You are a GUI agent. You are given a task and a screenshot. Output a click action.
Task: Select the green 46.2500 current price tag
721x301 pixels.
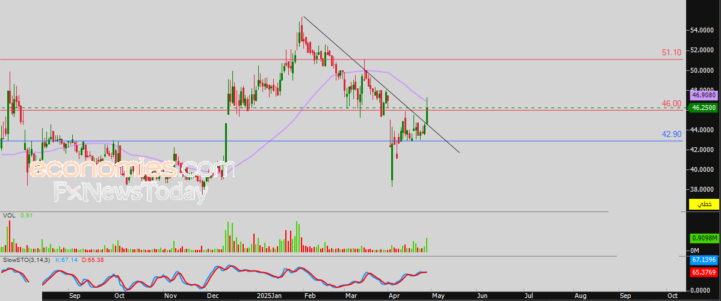point(704,108)
